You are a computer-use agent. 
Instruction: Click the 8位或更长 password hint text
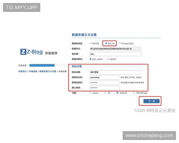click(132, 83)
